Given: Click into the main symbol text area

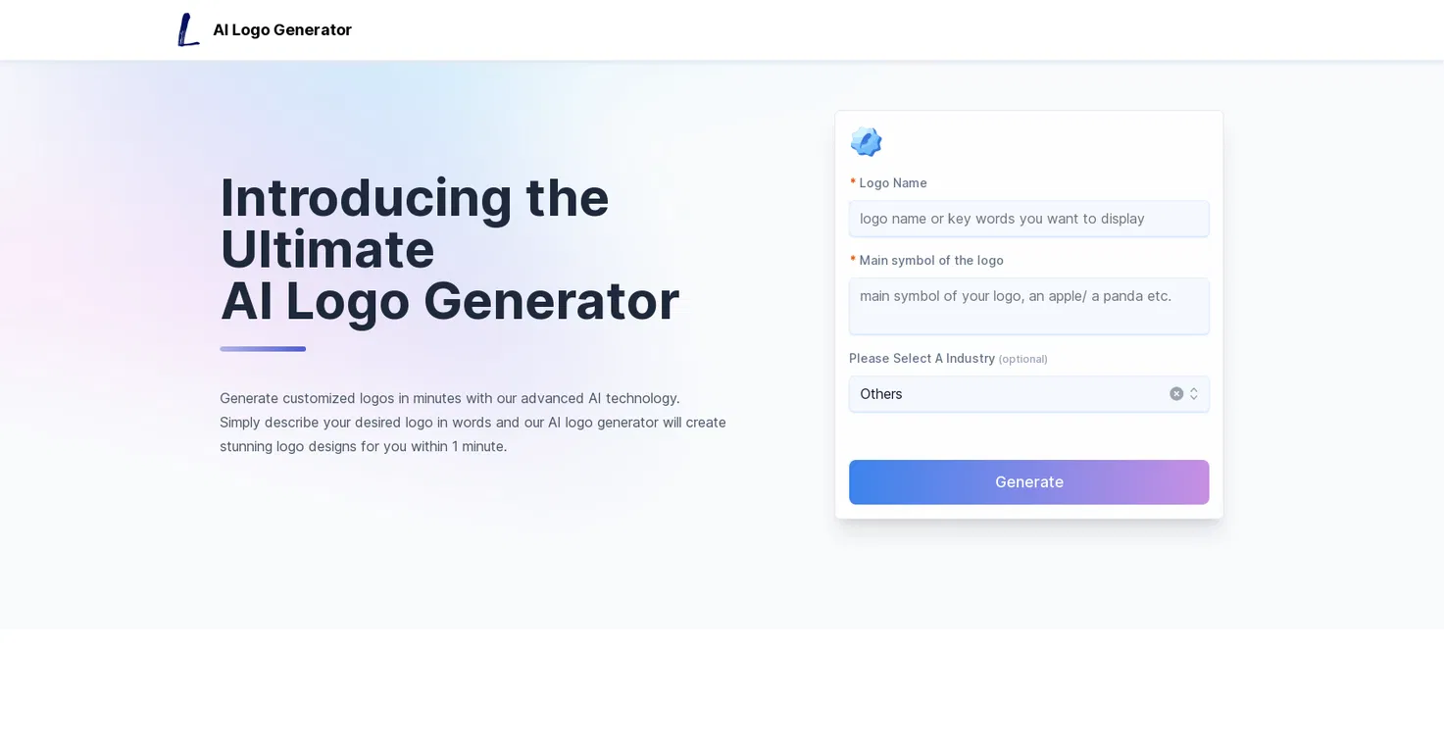Looking at the screenshot, I should coord(1028,306).
